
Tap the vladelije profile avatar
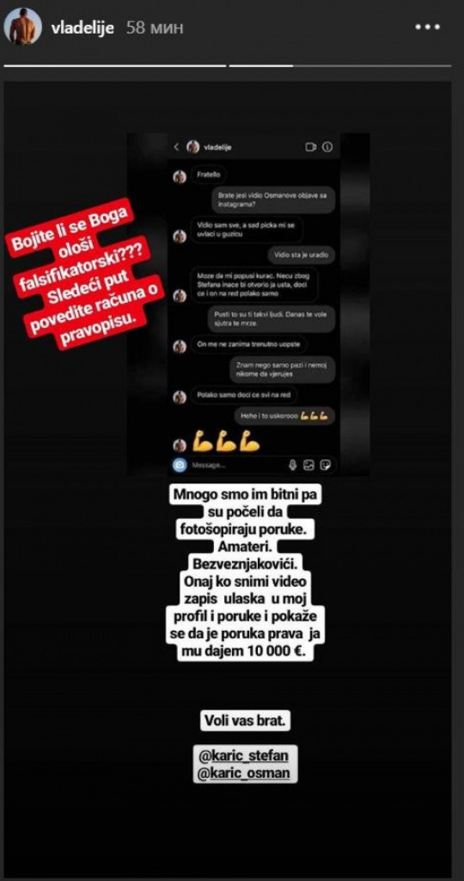click(23, 26)
